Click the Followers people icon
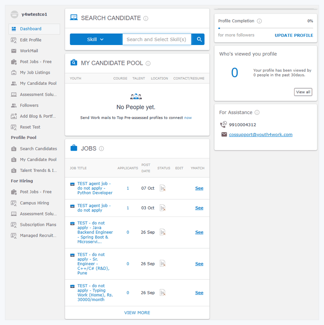The image size is (324, 325). coord(14,105)
